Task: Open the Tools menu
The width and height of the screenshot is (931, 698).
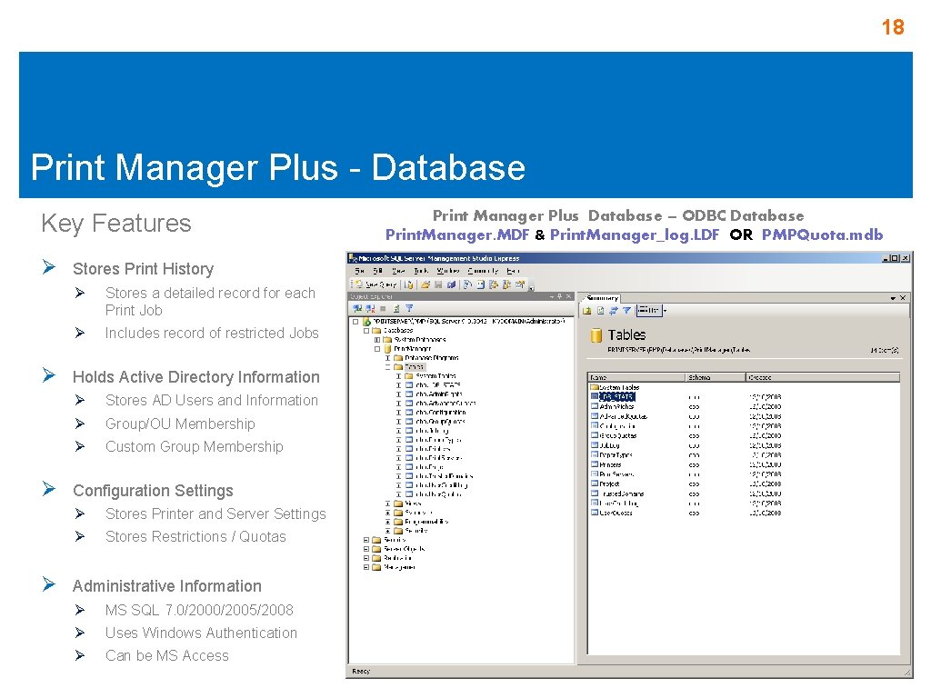Action: click(x=421, y=271)
